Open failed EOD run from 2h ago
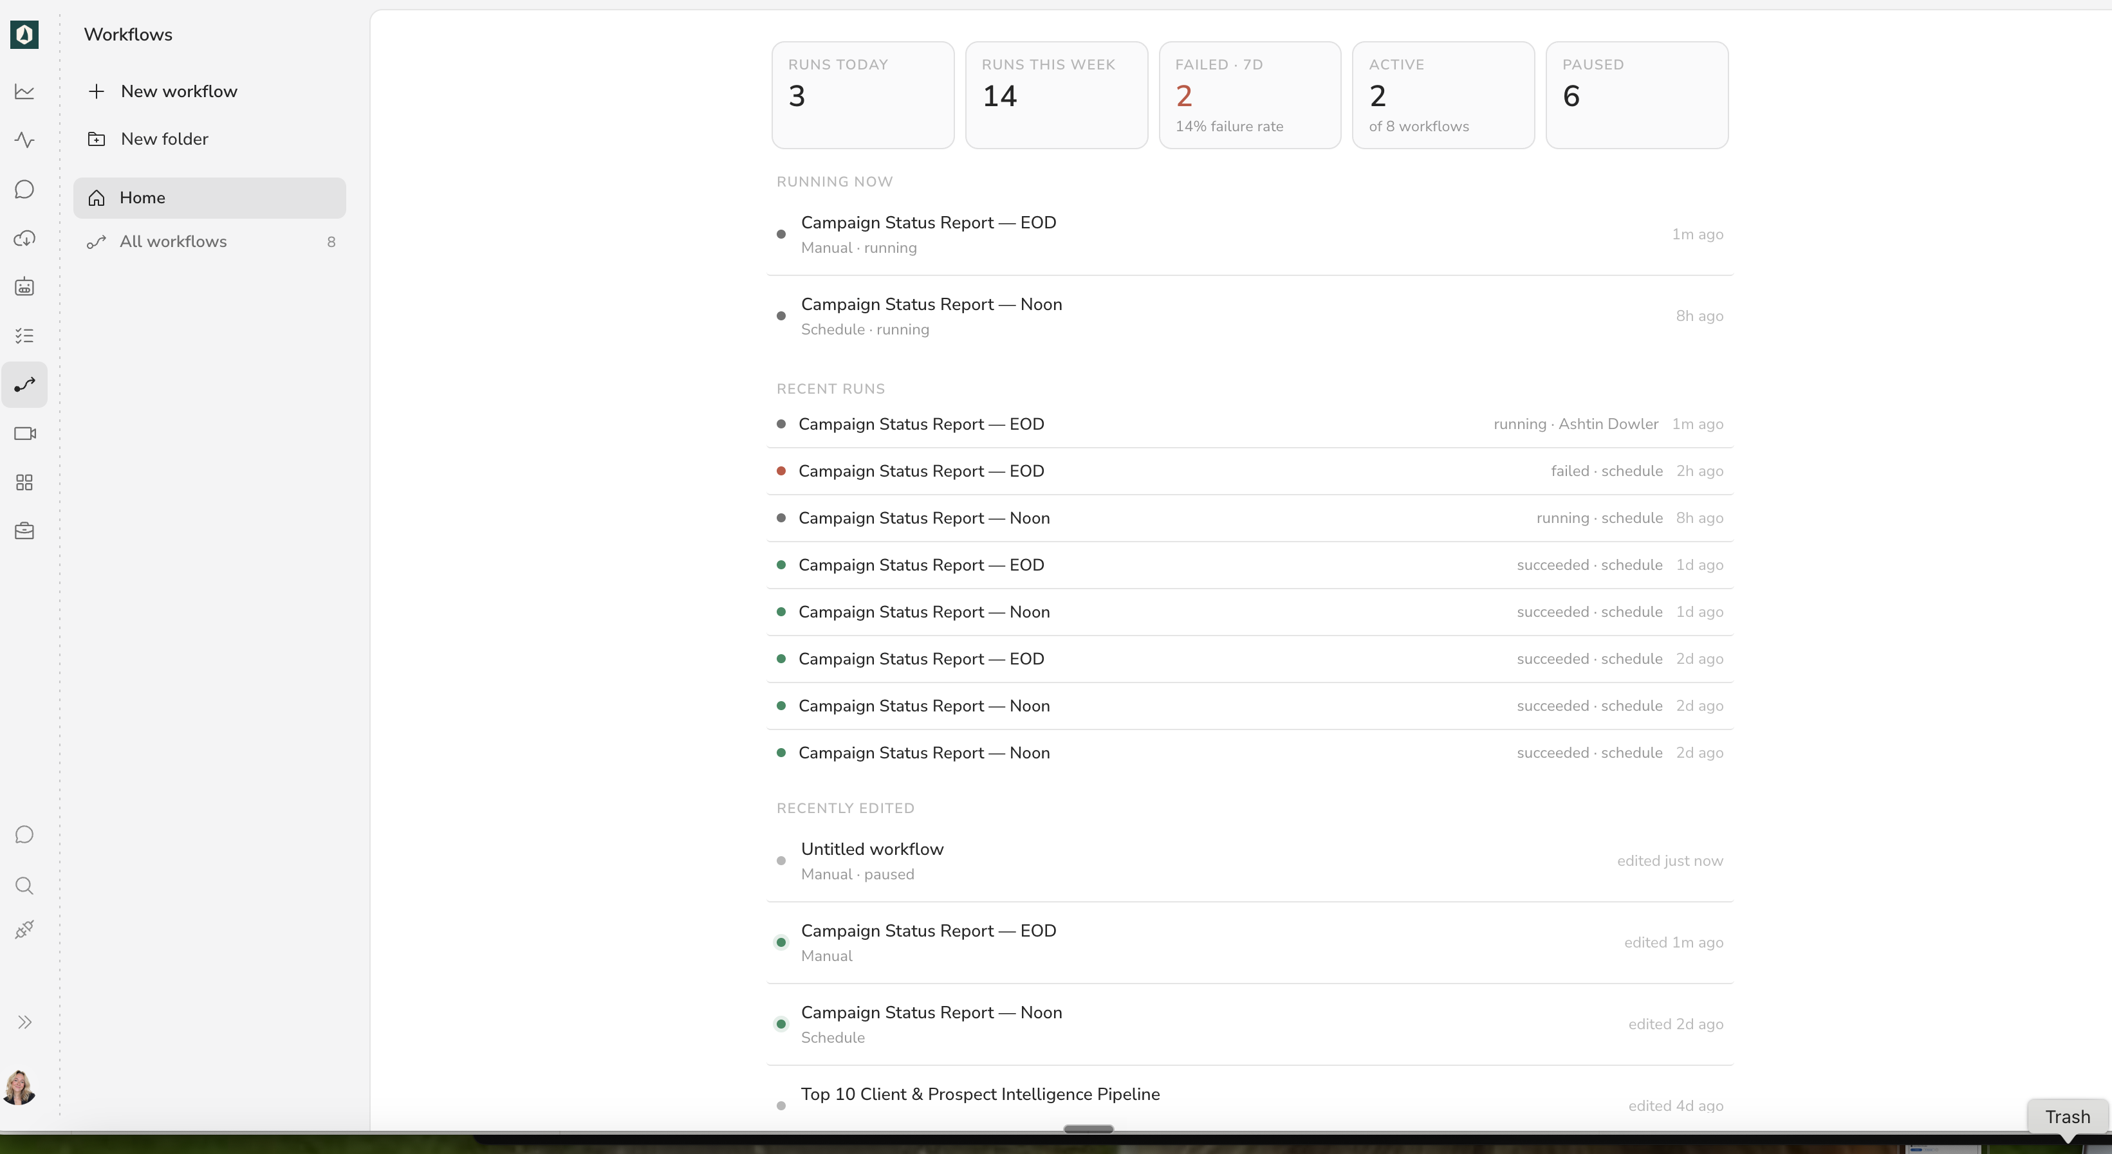 click(1250, 472)
